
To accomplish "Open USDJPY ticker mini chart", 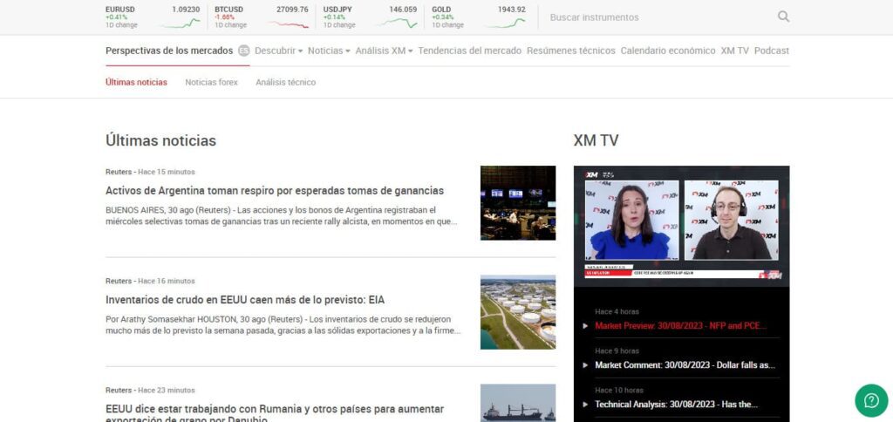I will pyautogui.click(x=397, y=24).
